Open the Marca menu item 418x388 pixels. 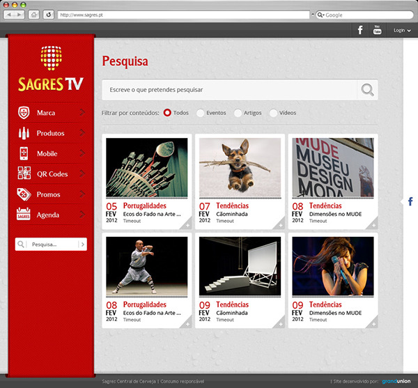pos(51,112)
